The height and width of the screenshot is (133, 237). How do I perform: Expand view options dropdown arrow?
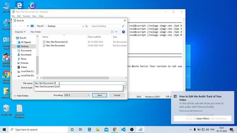coord(116,32)
